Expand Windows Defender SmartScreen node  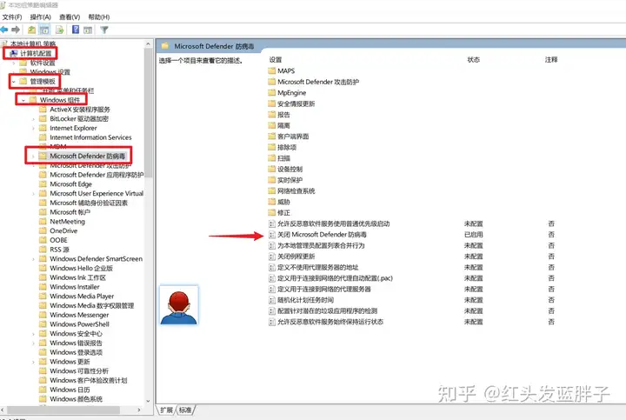point(33,259)
